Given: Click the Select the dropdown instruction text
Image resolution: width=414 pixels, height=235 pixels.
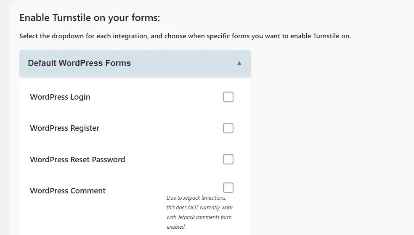Looking at the screenshot, I should click(185, 36).
